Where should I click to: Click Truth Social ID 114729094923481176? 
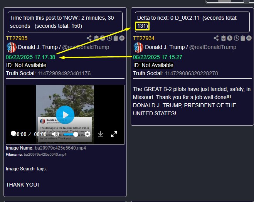pyautogui.click(x=64, y=73)
